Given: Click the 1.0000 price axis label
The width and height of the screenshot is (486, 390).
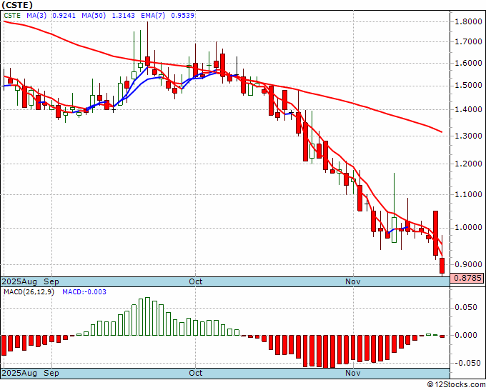Looking at the screenshot, I should pos(468,228).
